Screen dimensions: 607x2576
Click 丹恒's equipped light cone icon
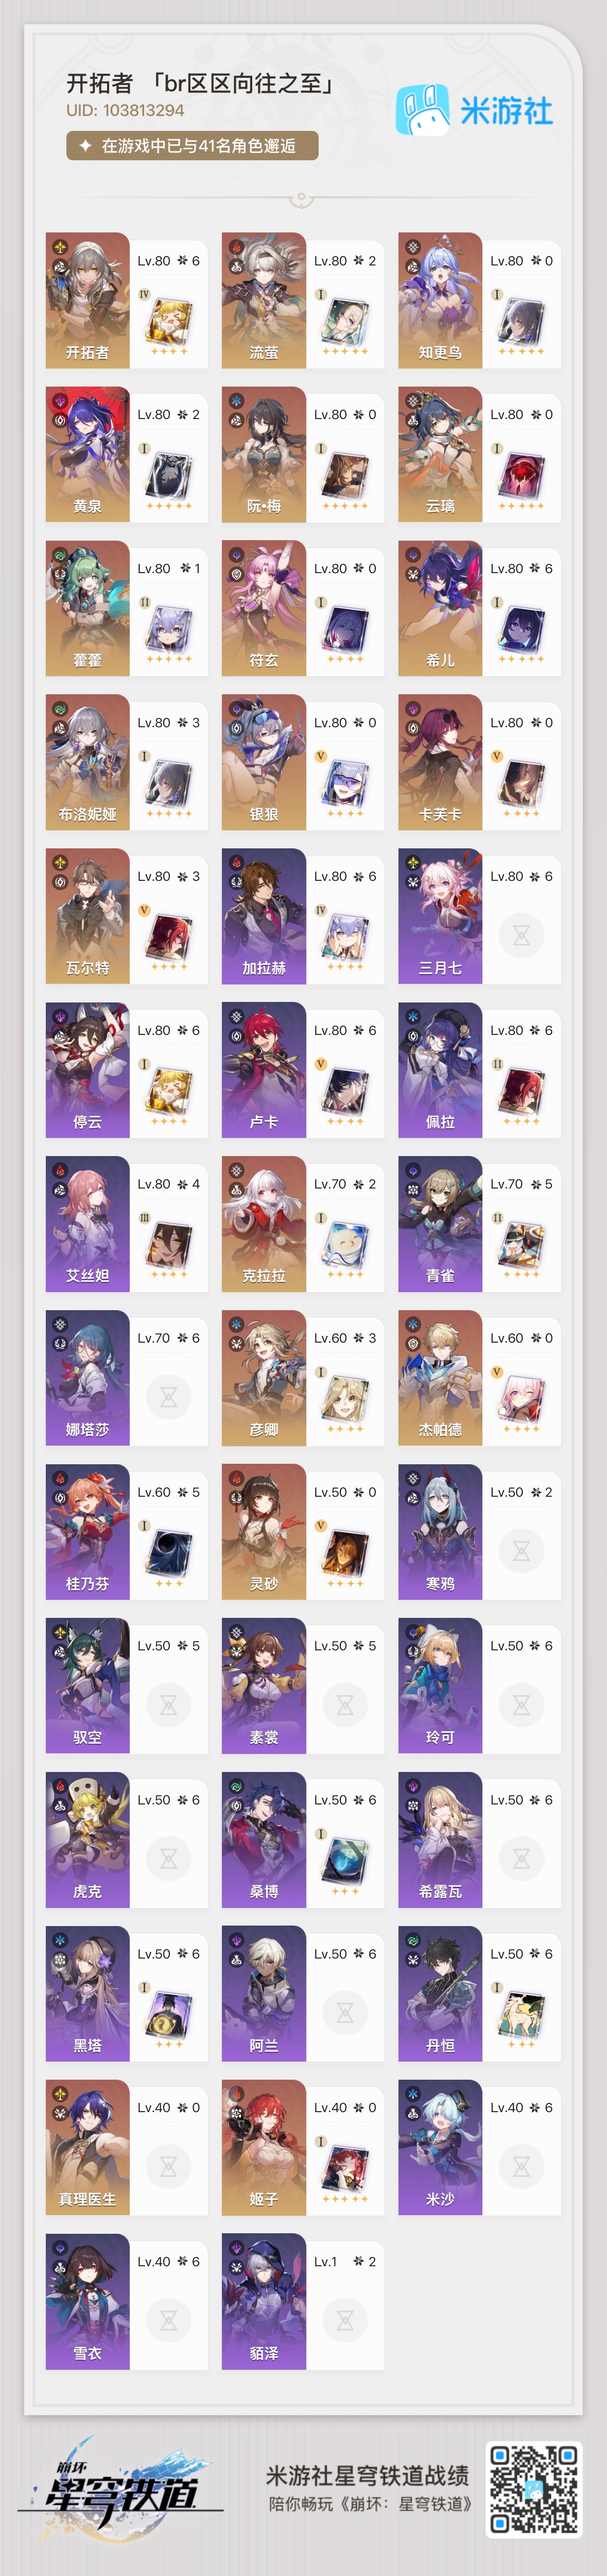521,2016
